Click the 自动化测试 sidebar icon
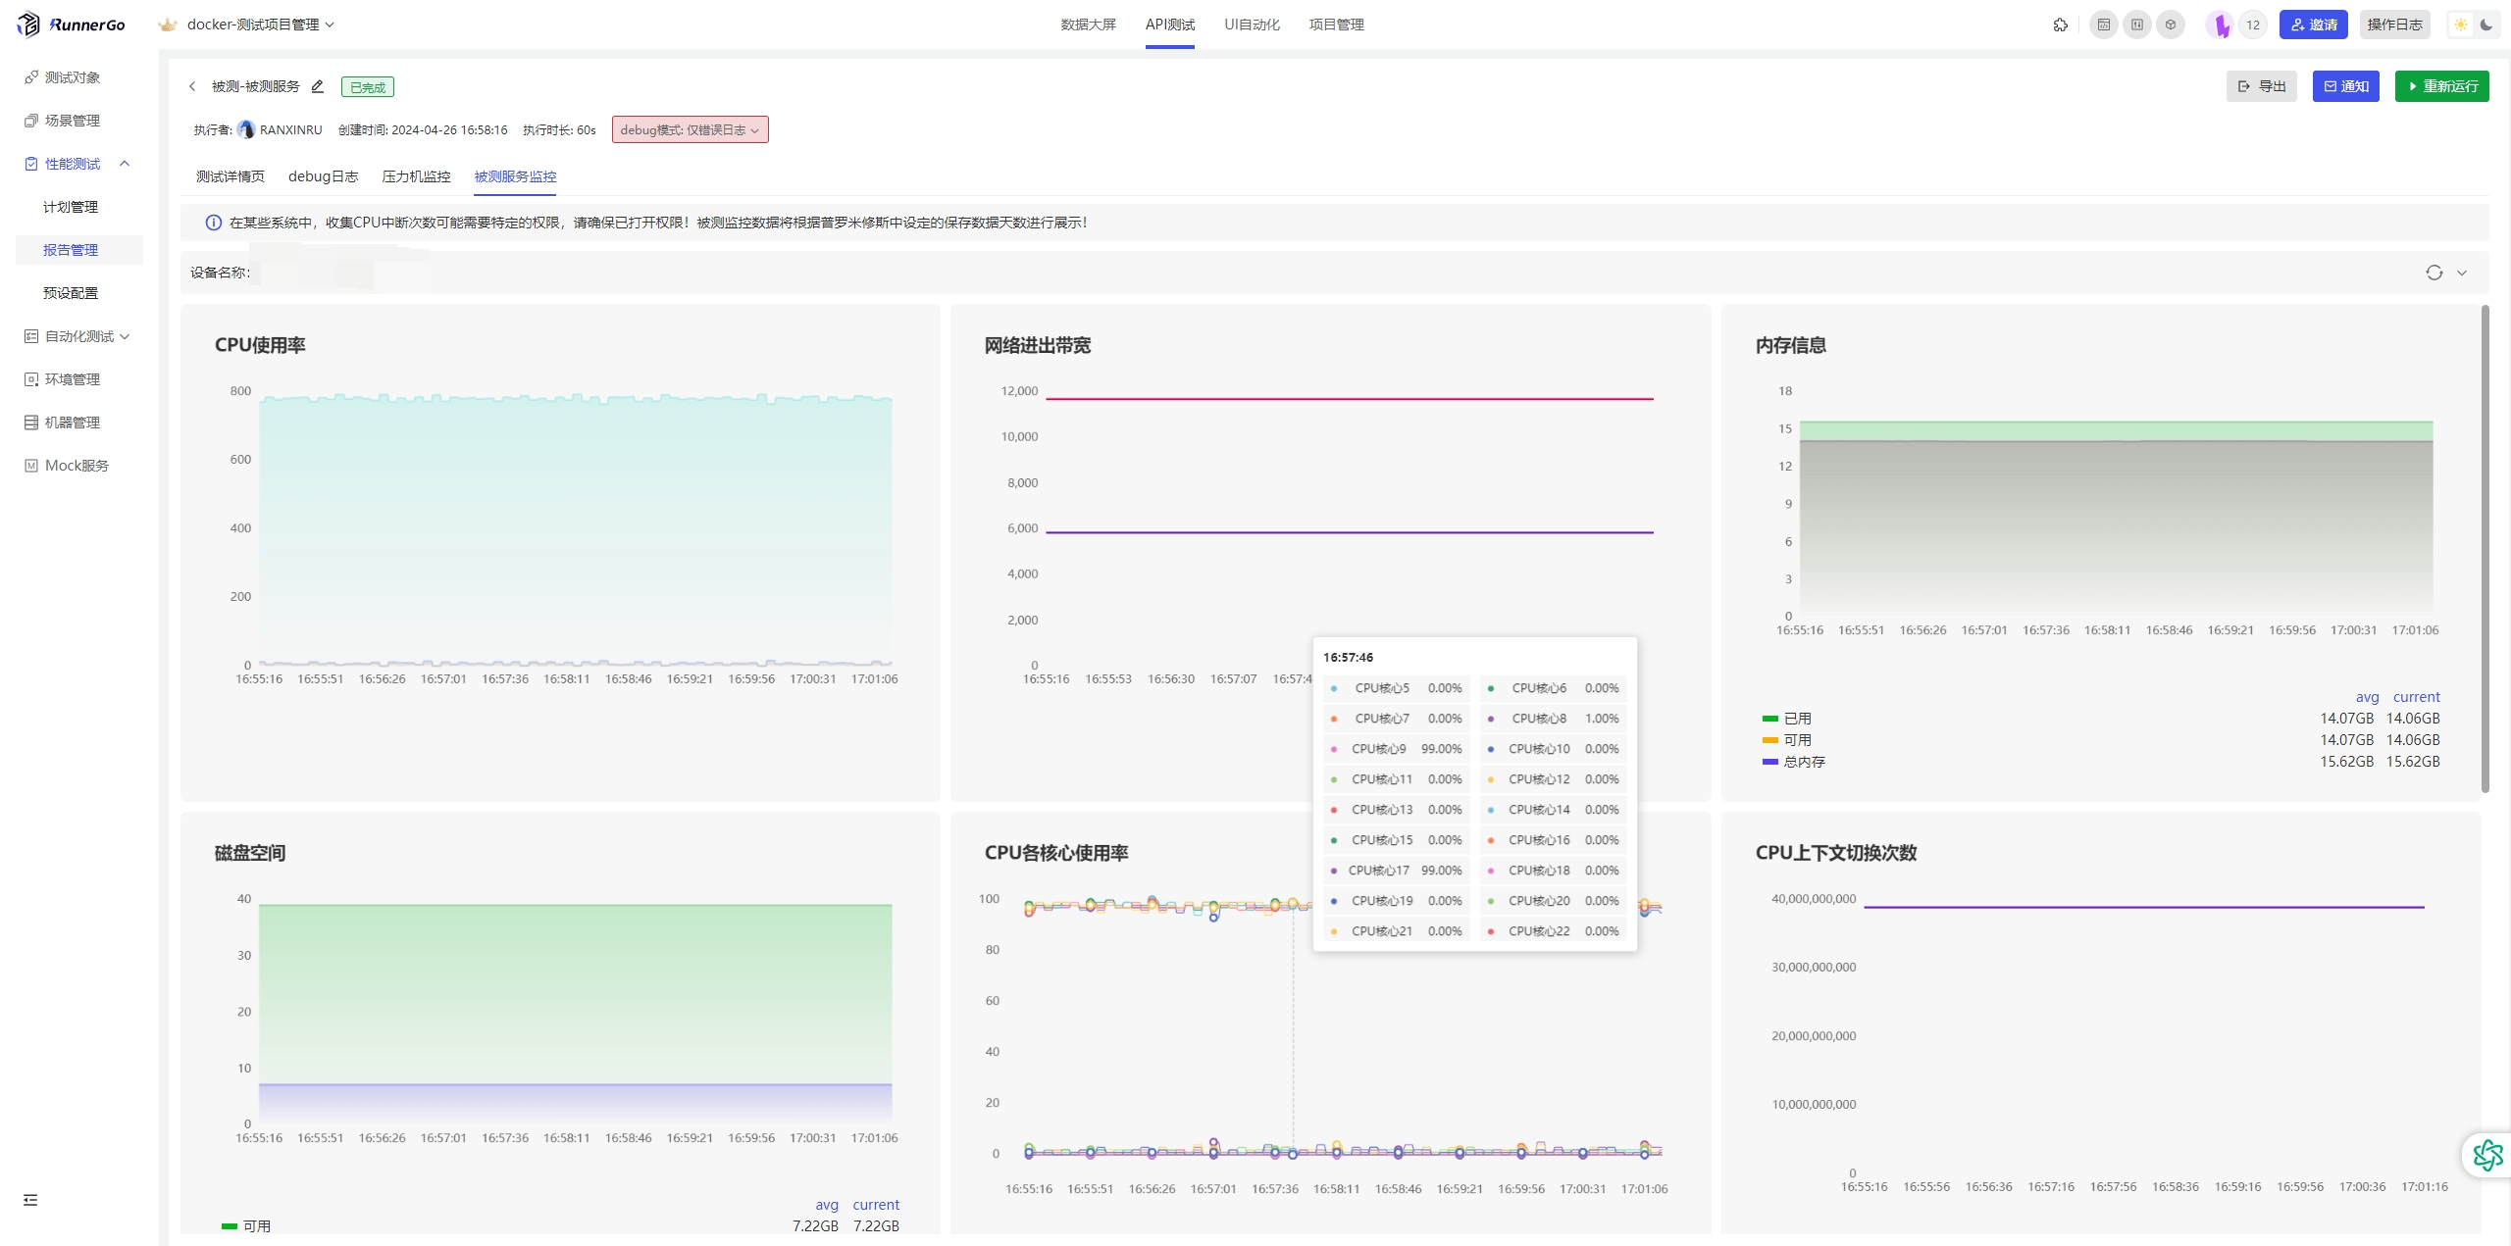Image resolution: width=2511 pixels, height=1246 pixels. coord(31,336)
